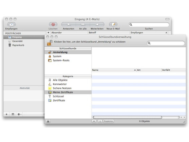The width and height of the screenshot is (189, 142).
Task: Click the Aktivität panel header
Action: pyautogui.click(x=24, y=88)
